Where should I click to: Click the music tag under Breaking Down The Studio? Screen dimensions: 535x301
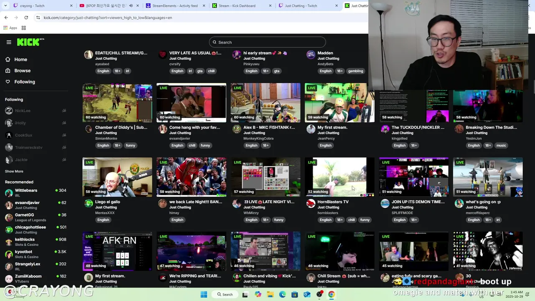coord(501,145)
